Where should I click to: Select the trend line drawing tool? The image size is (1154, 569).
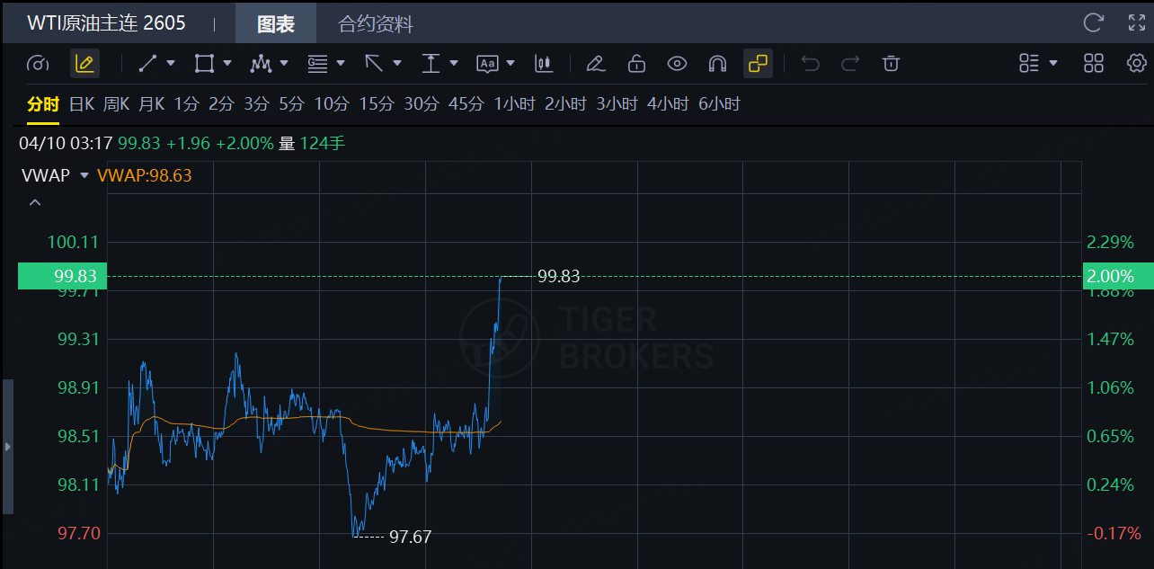(147, 64)
